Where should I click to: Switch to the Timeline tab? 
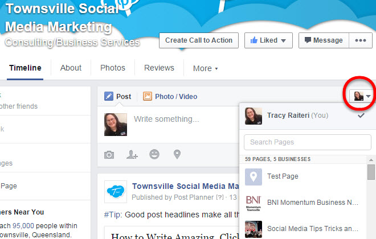[x=25, y=68]
